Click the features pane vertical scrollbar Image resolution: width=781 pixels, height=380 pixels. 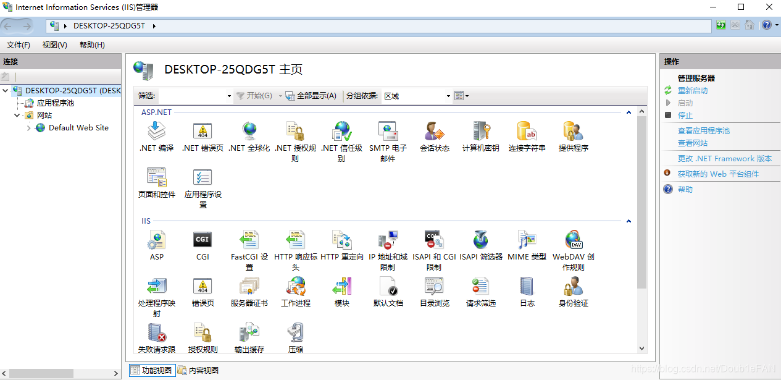[641, 202]
